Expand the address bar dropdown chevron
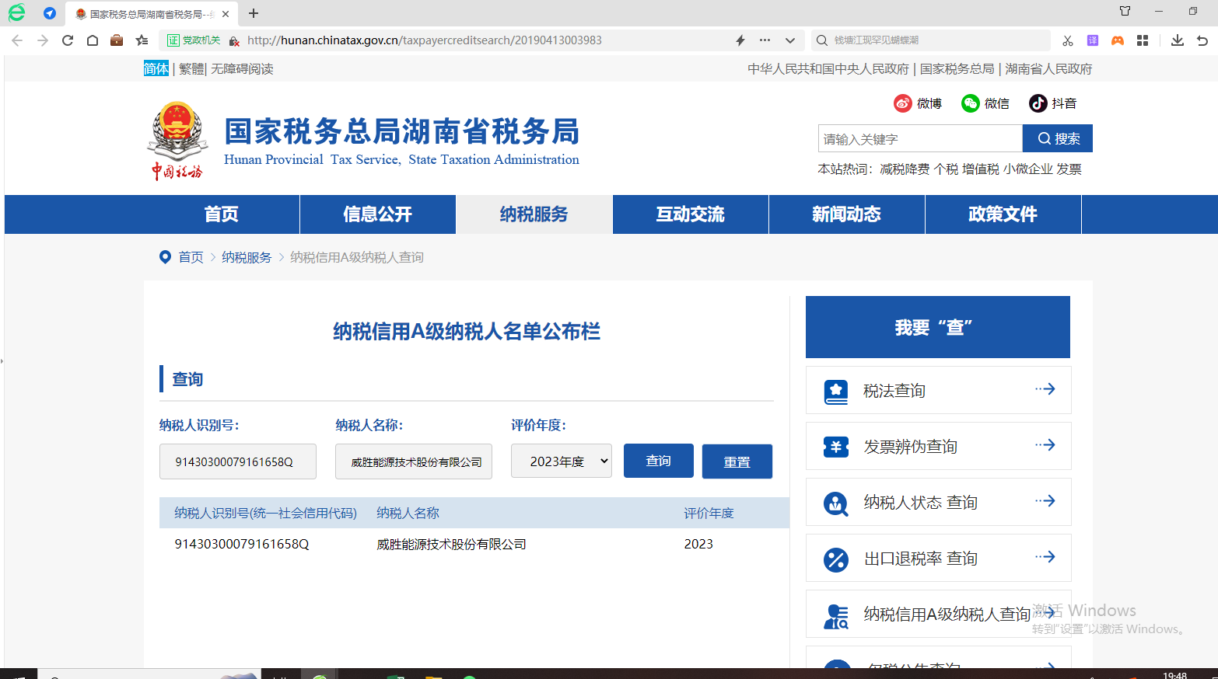 point(790,40)
